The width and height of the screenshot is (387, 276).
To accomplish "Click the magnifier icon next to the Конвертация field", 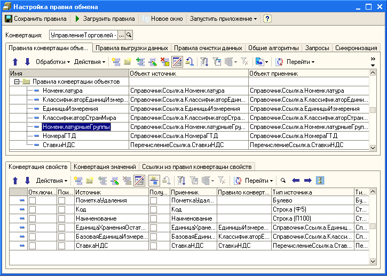I will pos(129,35).
